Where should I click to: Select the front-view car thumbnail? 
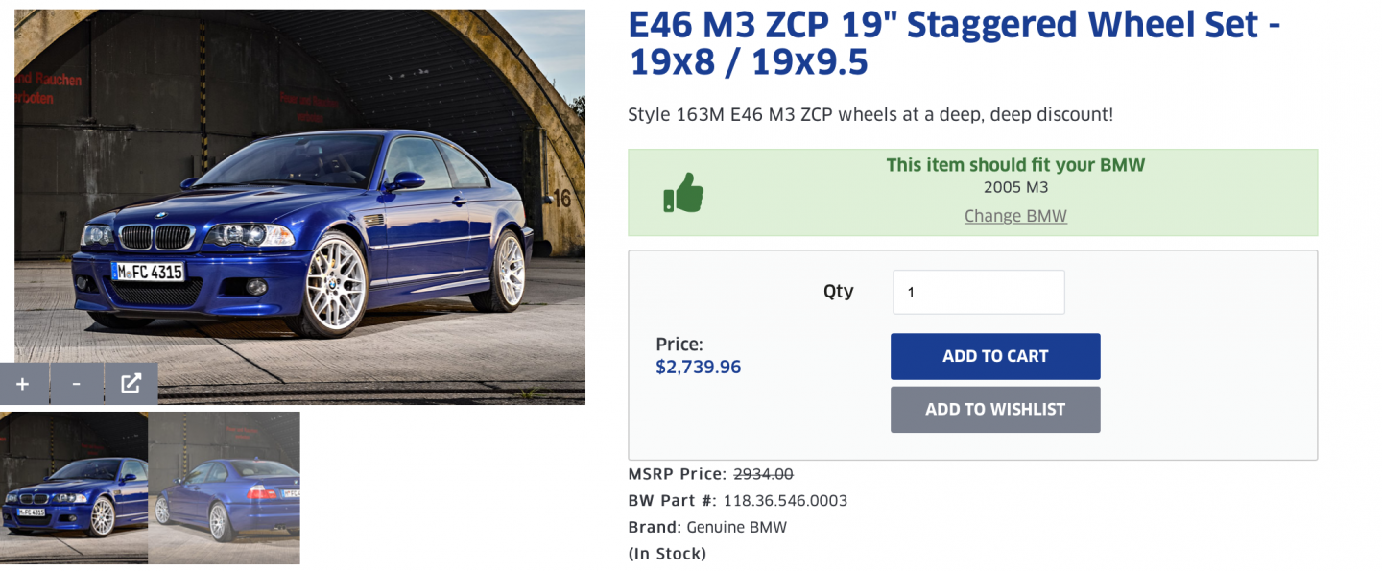coord(74,488)
